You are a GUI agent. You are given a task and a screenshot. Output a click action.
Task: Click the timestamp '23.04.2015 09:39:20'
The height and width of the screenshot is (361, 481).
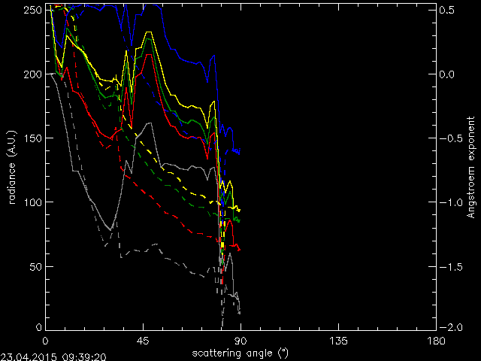click(53, 357)
